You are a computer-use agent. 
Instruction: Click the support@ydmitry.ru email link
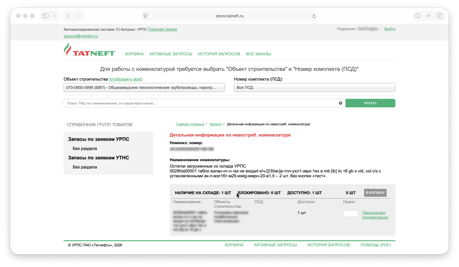coord(81,36)
